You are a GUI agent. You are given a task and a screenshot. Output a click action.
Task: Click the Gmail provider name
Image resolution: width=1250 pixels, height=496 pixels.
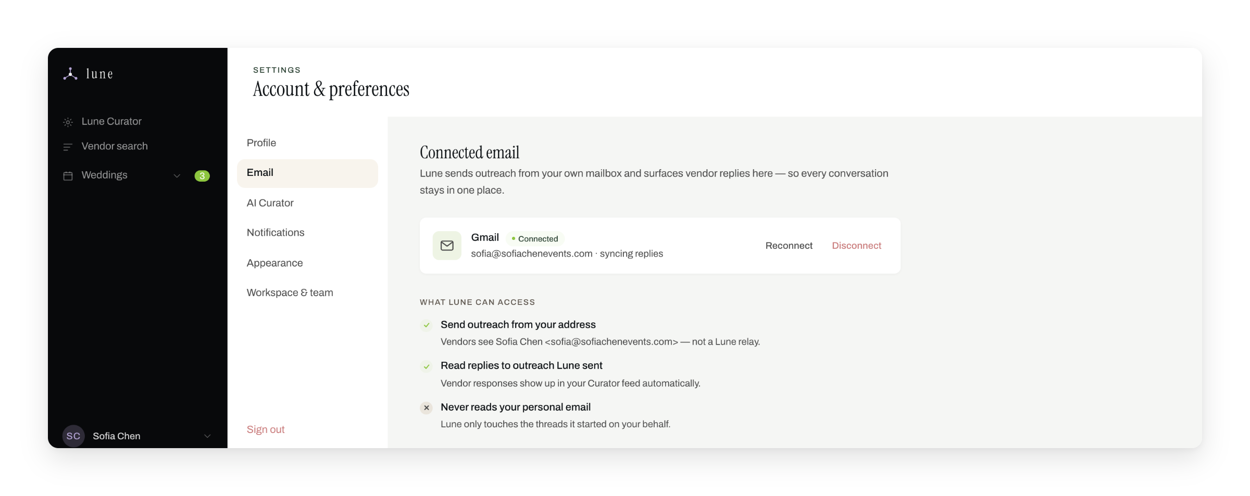pyautogui.click(x=485, y=237)
